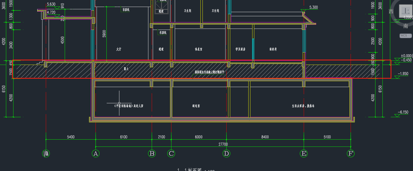The image size is (413, 171).
Task: Click the 休息室 room label
Action: 198,49
